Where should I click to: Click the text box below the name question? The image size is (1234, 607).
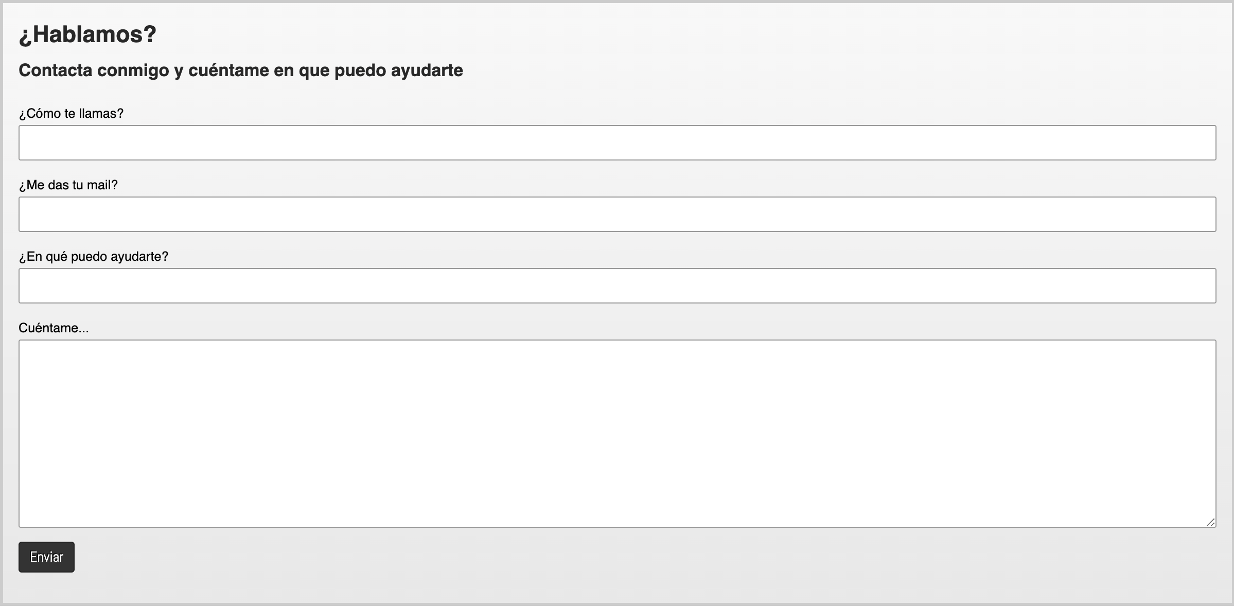click(617, 142)
